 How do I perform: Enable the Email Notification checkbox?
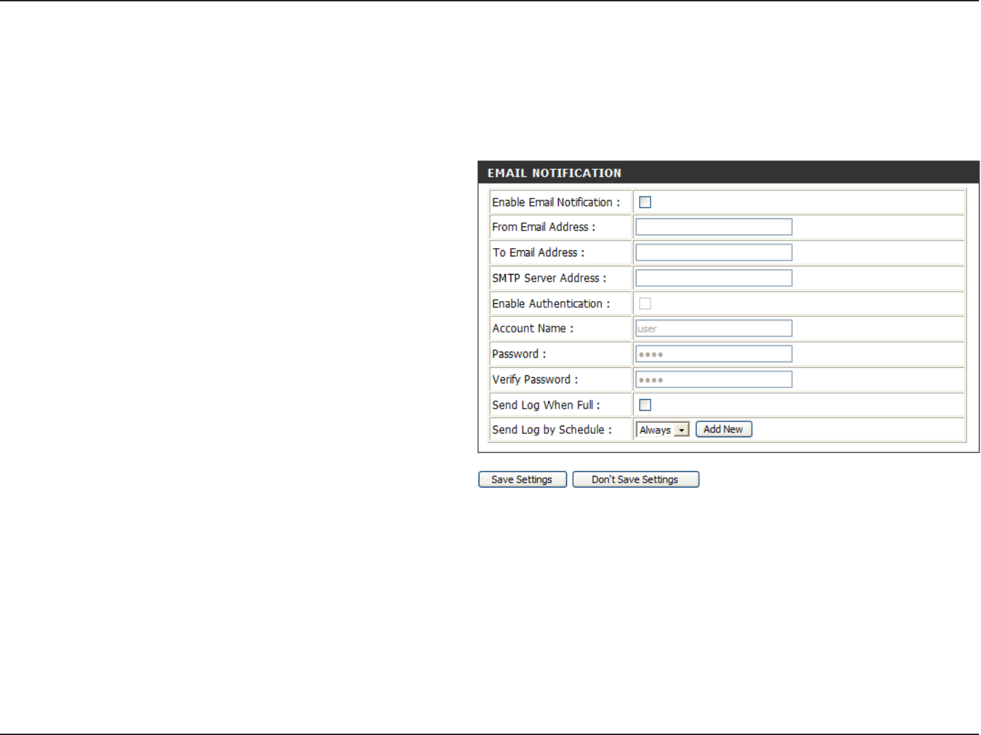(645, 202)
